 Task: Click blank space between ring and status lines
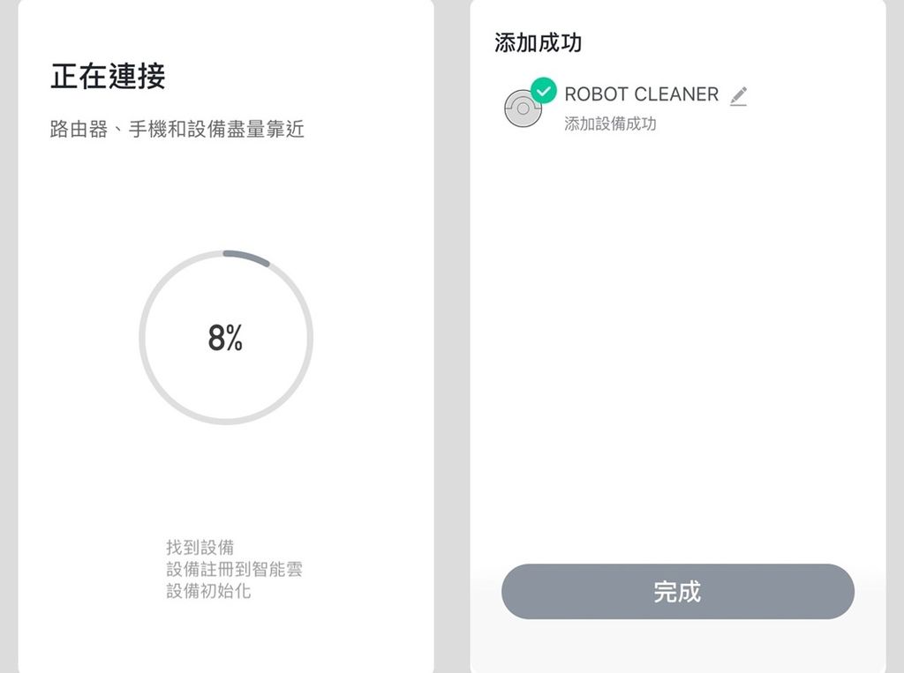click(x=226, y=481)
